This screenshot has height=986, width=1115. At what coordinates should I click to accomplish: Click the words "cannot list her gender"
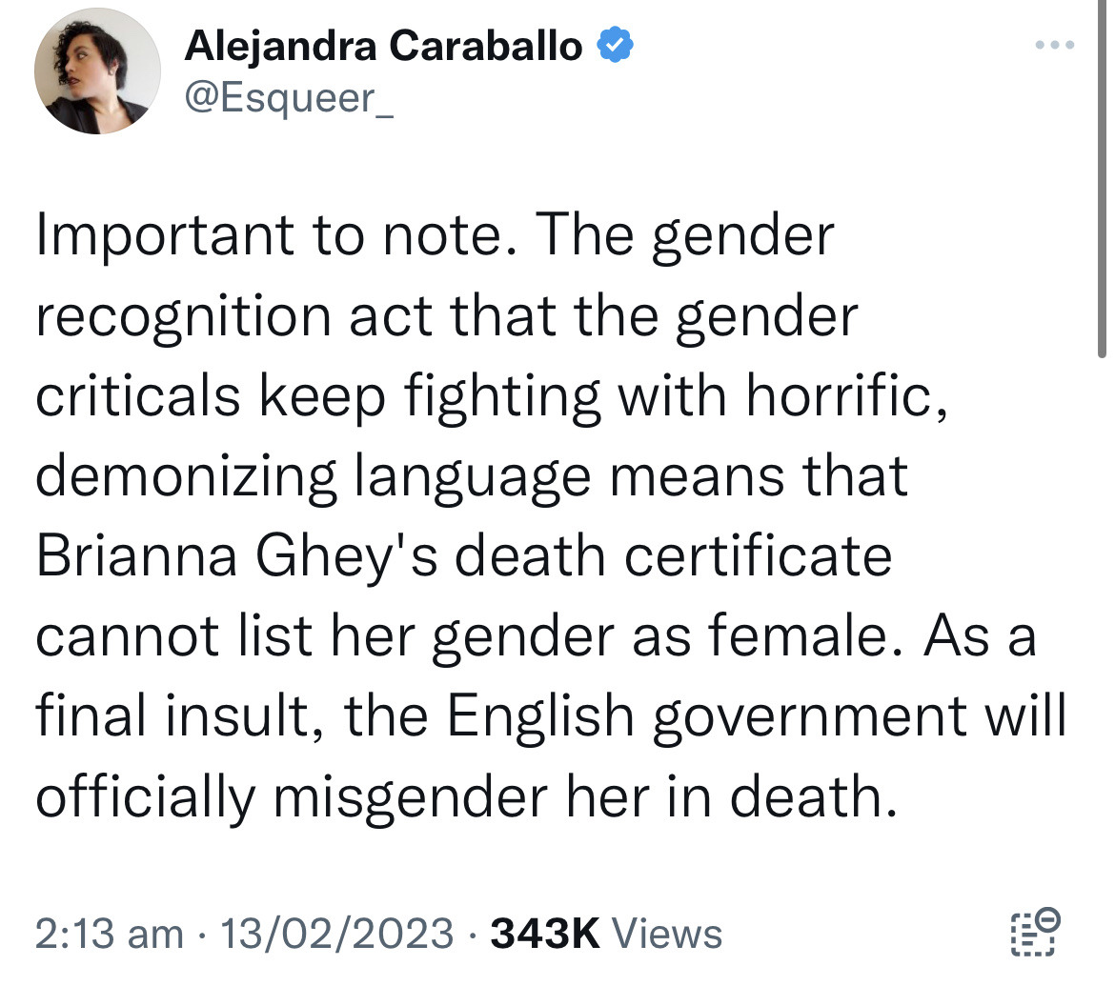point(325,636)
